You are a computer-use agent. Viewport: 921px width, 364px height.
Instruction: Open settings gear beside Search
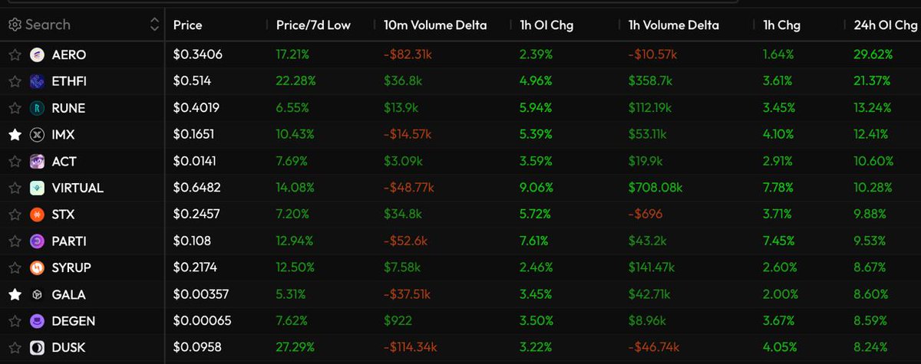pos(15,25)
